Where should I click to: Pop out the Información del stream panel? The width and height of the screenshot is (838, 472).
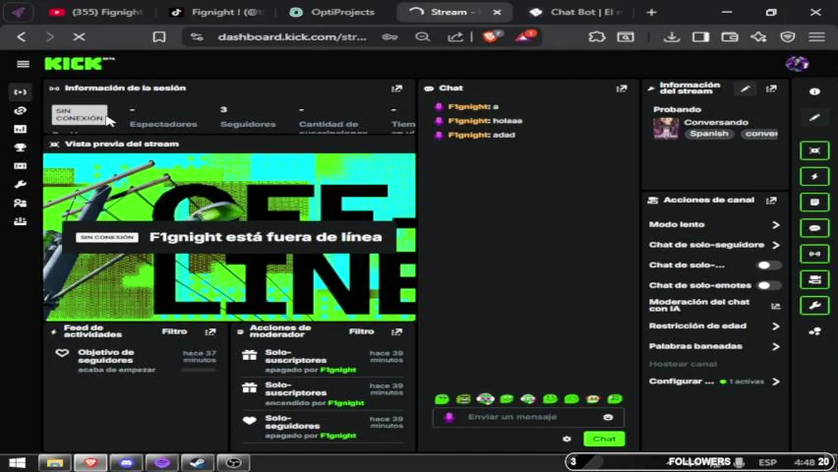click(771, 88)
